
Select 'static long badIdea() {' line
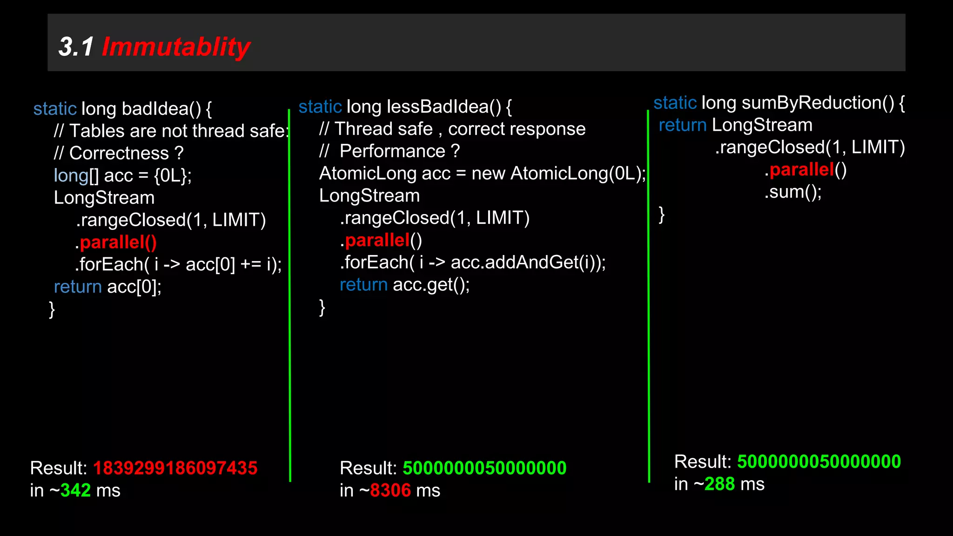click(x=123, y=109)
